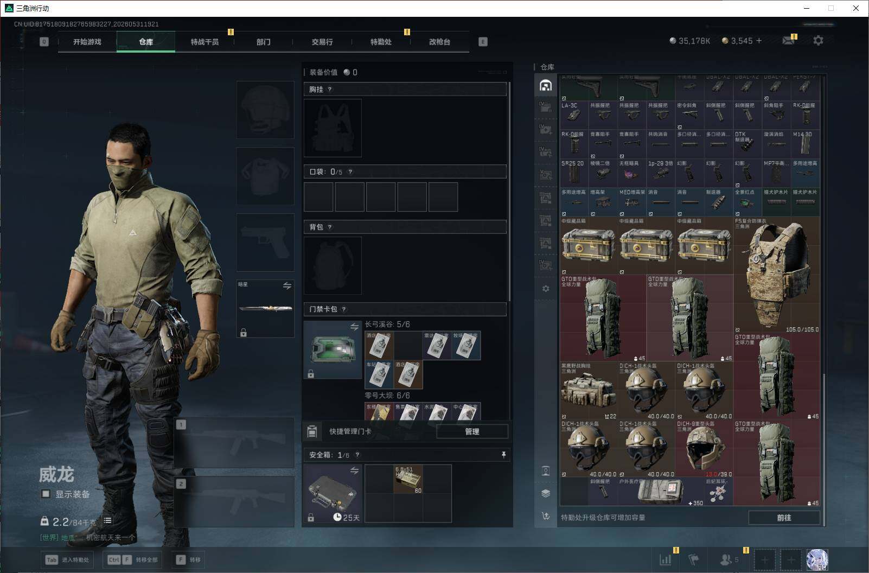Screen dimensions: 869x573
Task: Click the 前往 button
Action: [784, 518]
